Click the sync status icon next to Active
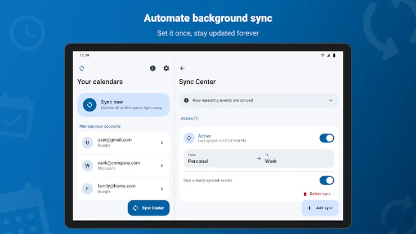 point(189,138)
